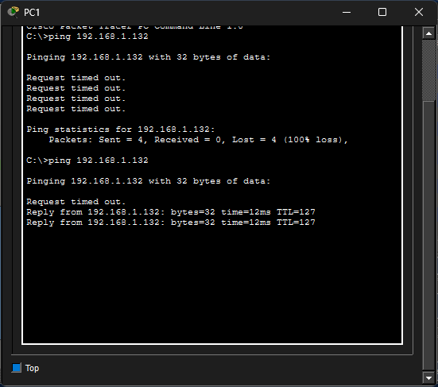
Task: Click the first 'Reply from 192.168.1.132' line
Action: (171, 212)
